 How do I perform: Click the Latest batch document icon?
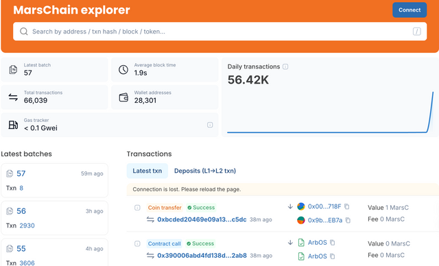pos(13,70)
